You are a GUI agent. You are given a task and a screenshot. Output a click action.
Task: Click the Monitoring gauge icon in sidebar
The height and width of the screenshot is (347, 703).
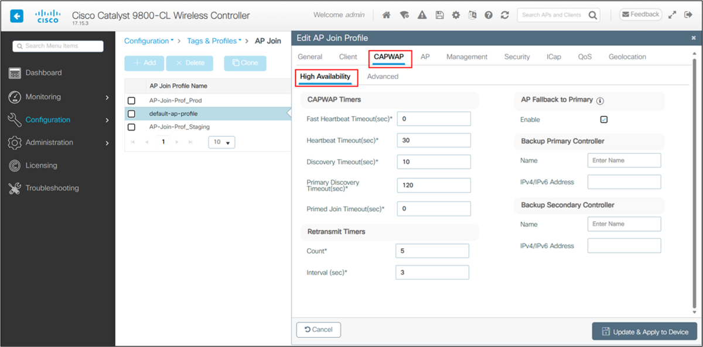pyautogui.click(x=15, y=97)
